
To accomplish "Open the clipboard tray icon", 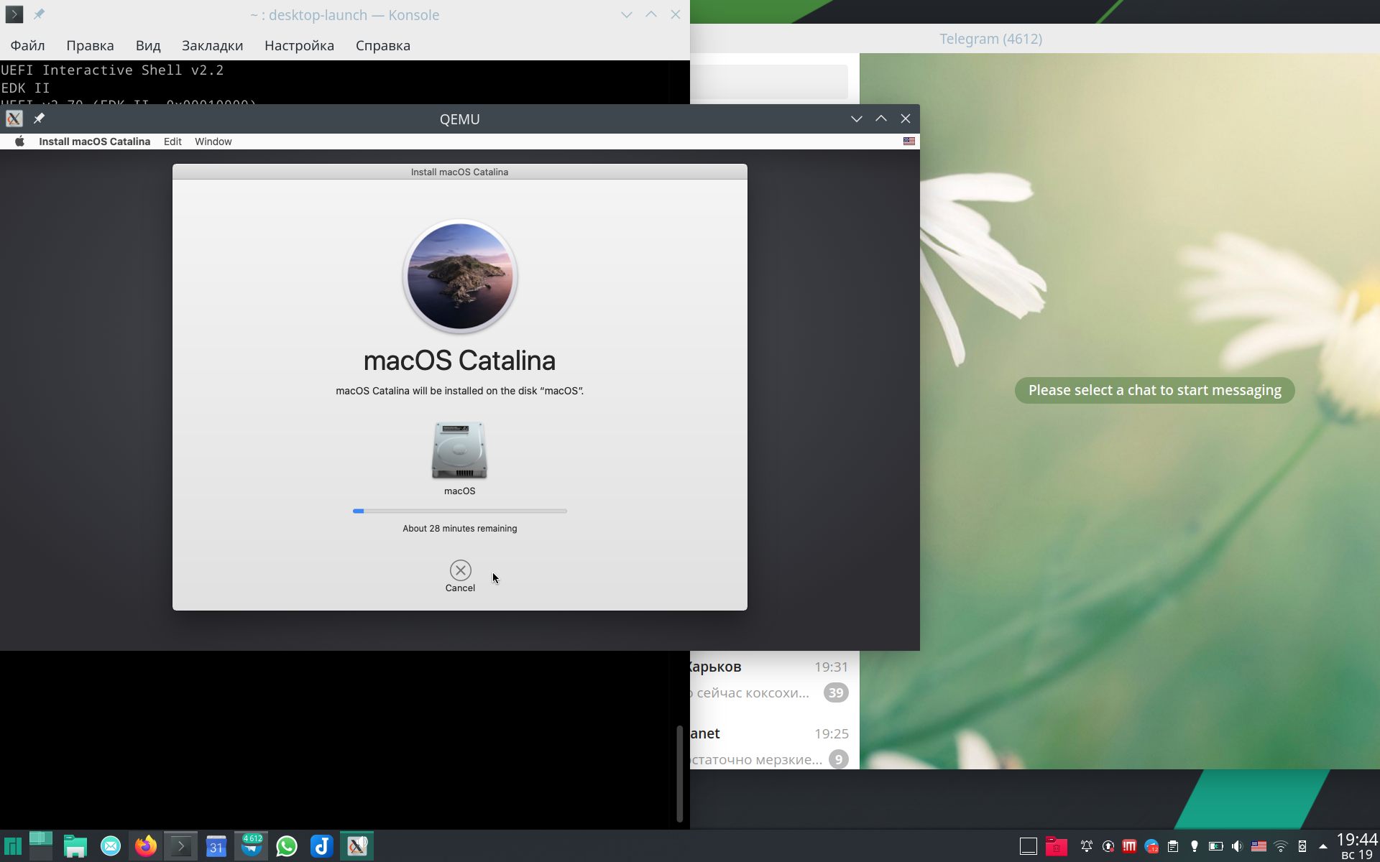I will 1173,846.
